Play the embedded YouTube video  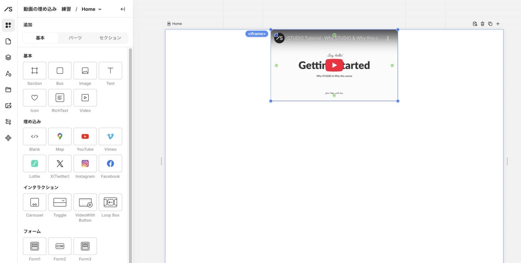pos(334,65)
